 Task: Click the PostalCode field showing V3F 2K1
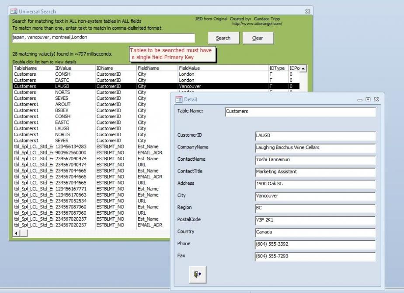click(315, 220)
